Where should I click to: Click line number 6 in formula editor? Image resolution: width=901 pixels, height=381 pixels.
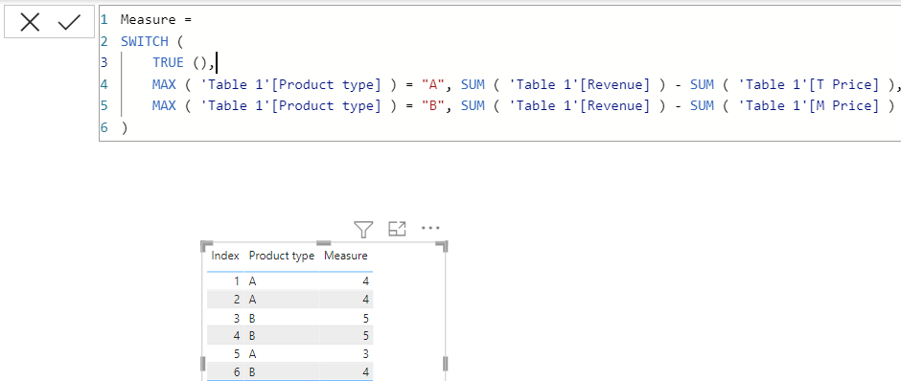point(104,127)
